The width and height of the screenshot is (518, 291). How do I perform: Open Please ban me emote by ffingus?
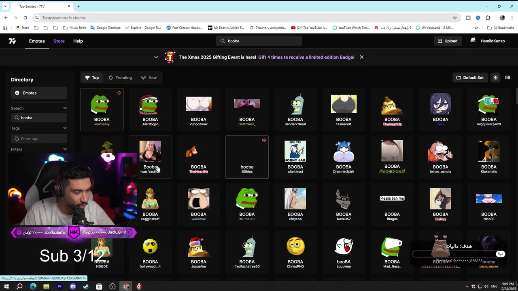[x=392, y=204]
